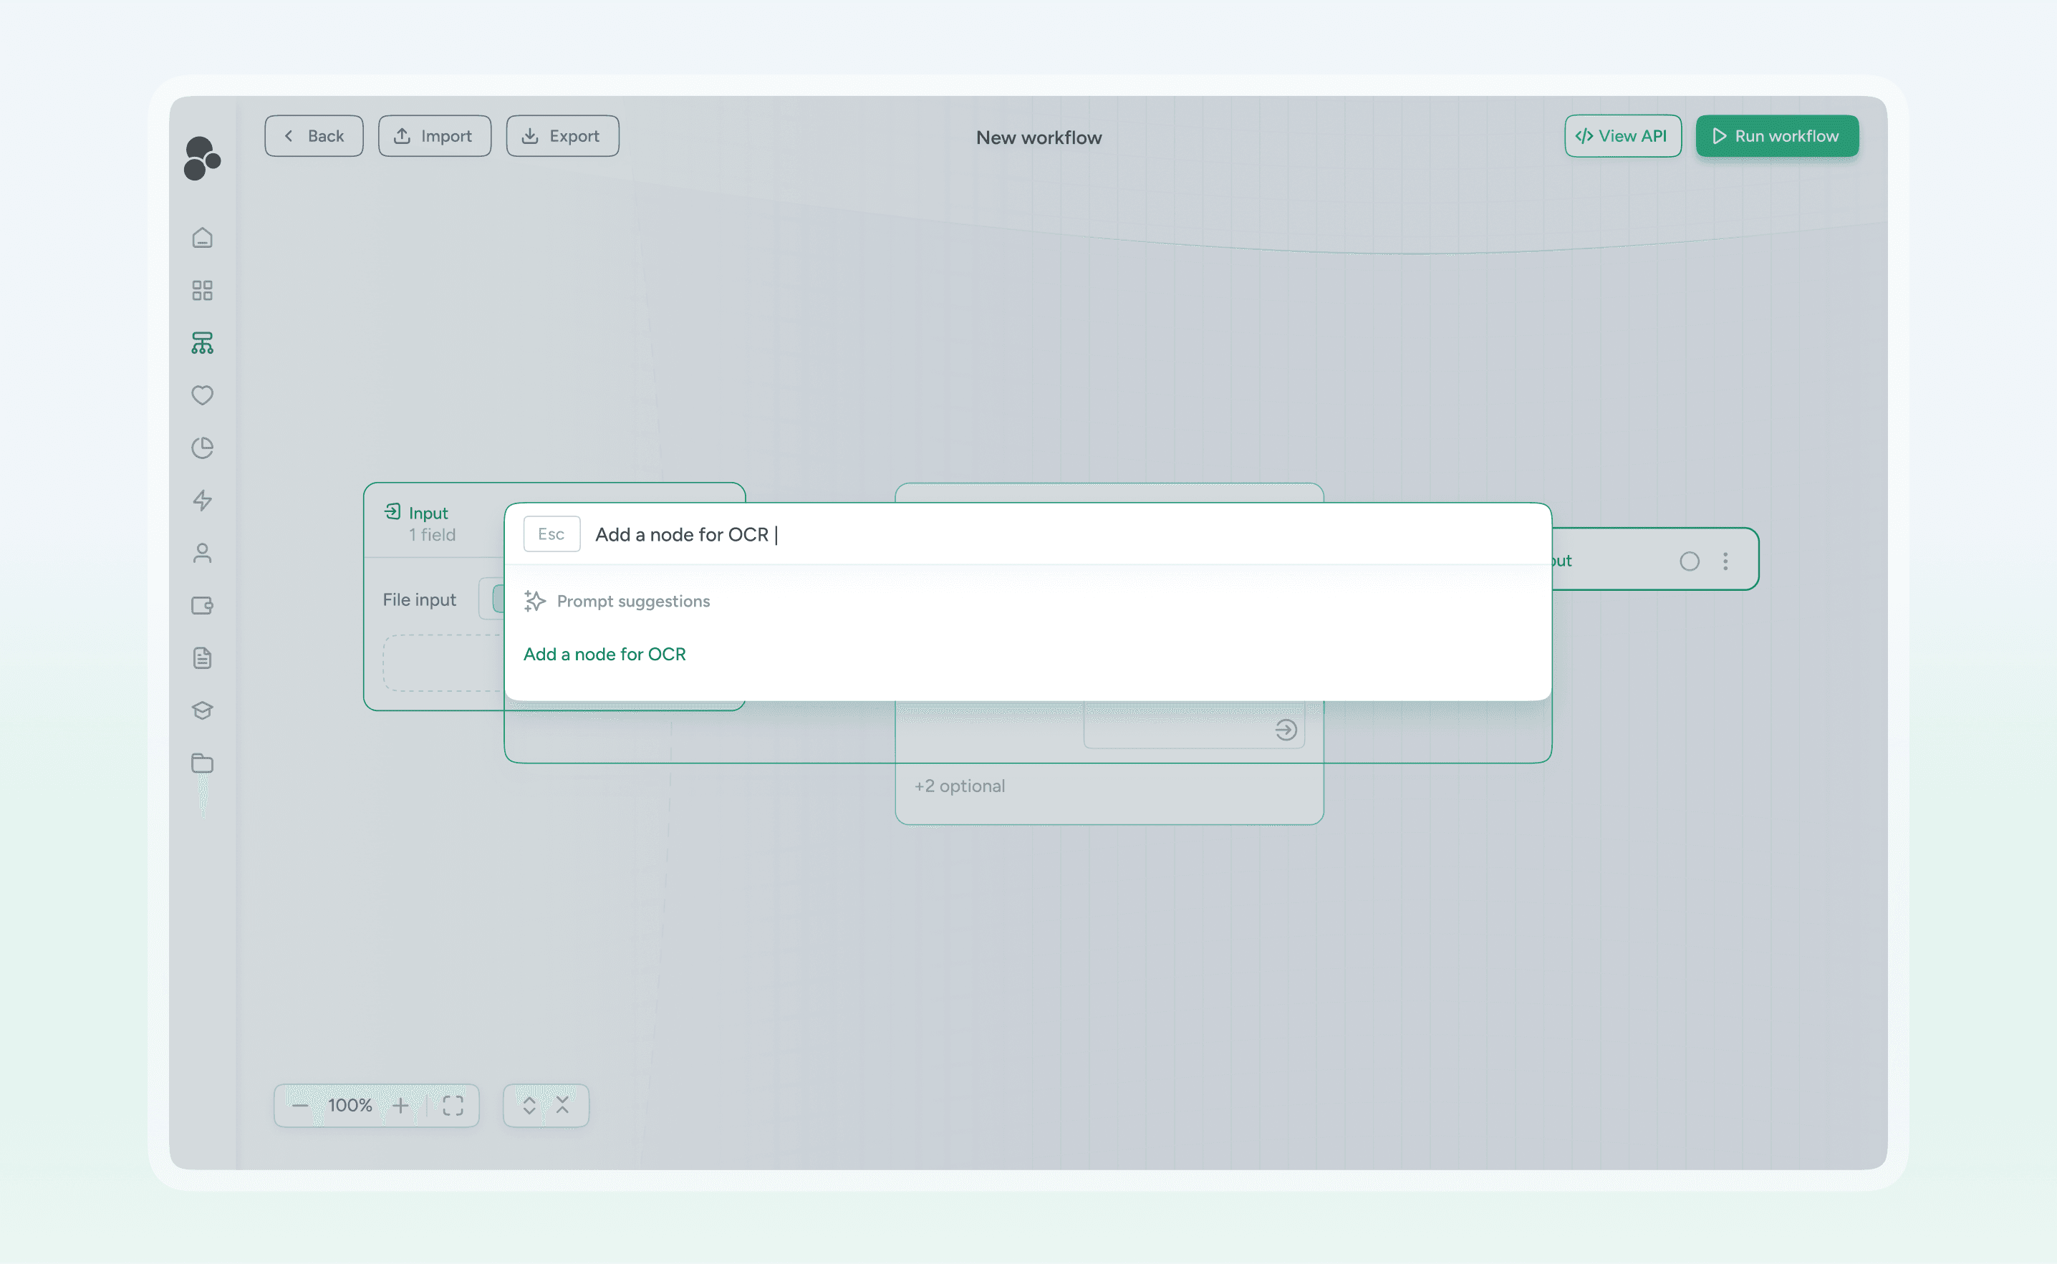The width and height of the screenshot is (2057, 1264).
Task: Collapse nodes with inward chevrons button
Action: (x=562, y=1105)
